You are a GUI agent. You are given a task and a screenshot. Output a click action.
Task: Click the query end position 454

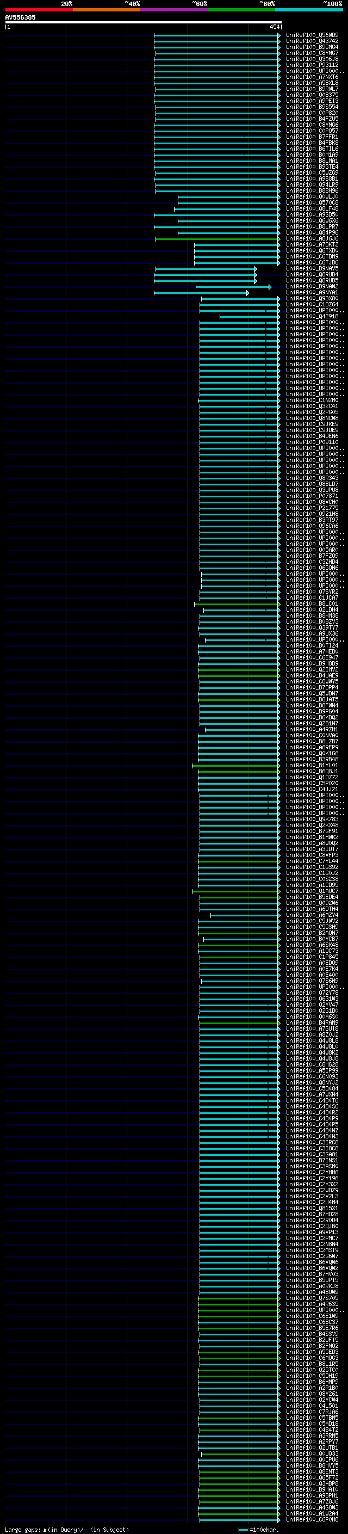[274, 27]
